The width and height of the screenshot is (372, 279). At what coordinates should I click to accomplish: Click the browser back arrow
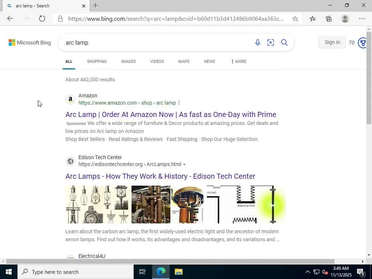click(x=10, y=19)
